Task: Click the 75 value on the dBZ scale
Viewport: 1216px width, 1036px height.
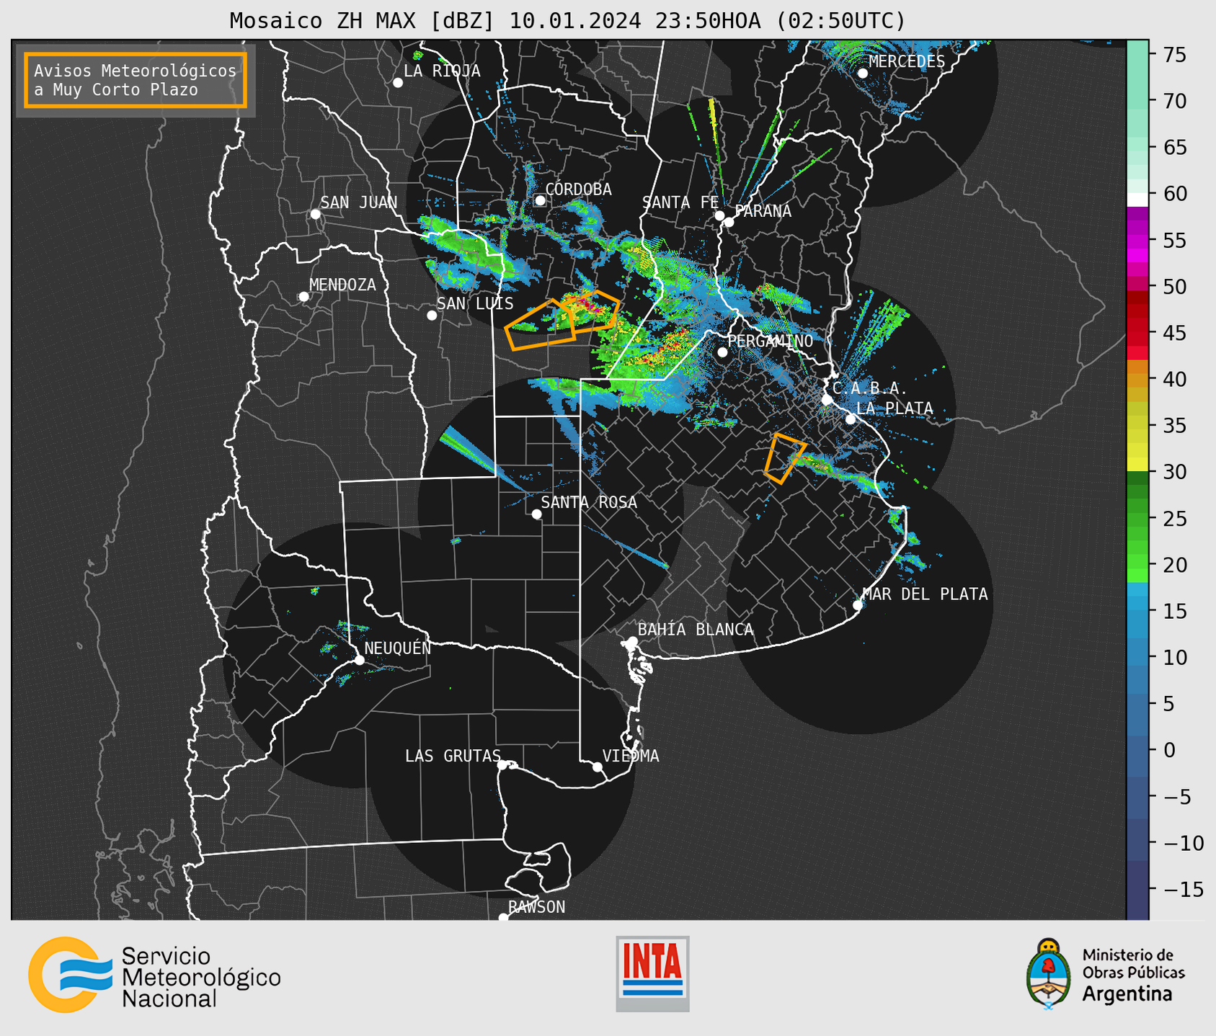Action: (1173, 55)
